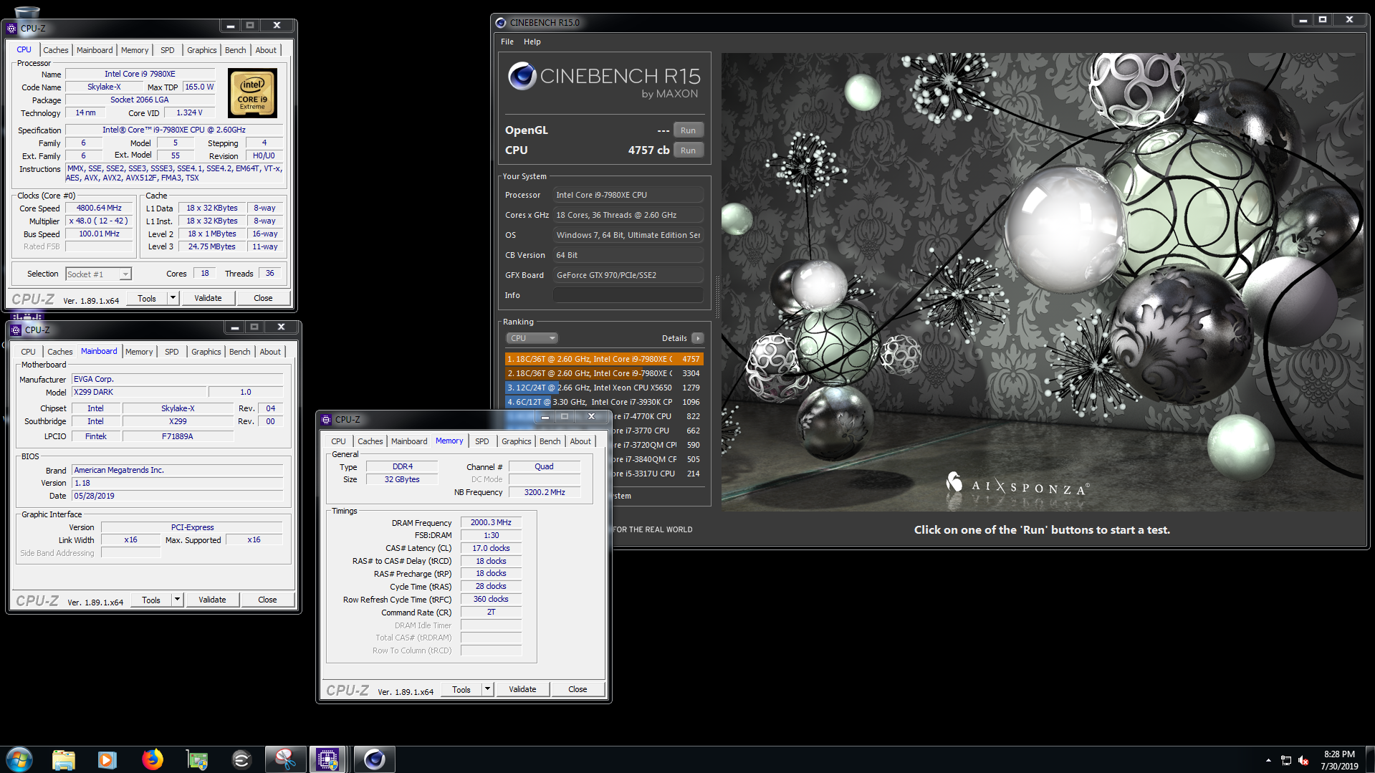This screenshot has width=1375, height=773.
Task: Show hidden tray icons arrow
Action: click(1268, 759)
